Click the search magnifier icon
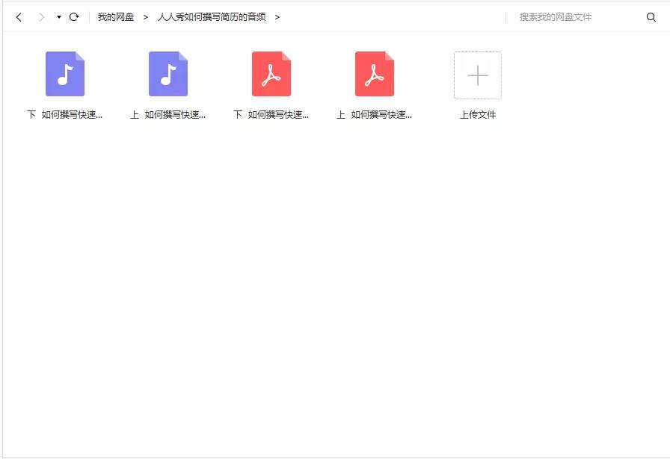 point(651,17)
